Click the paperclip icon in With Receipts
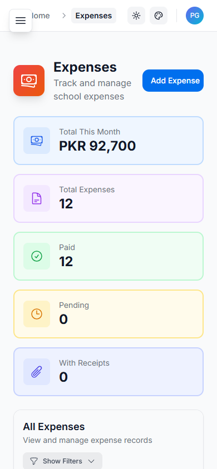This screenshot has height=469, width=217. click(37, 372)
